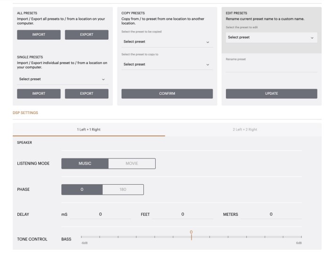Set phase to 180
Viewport: 324px width, 254px height.
pyautogui.click(x=123, y=189)
